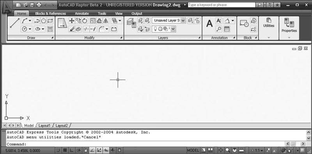Select the Line tool in Draw panel

pos(15,23)
